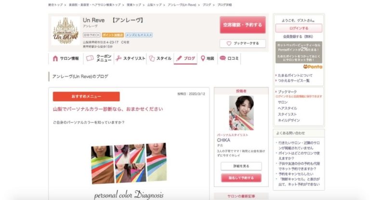This screenshot has height=200, width=370.
Task: Click the style icon beside スタイル
Action: 152,58
